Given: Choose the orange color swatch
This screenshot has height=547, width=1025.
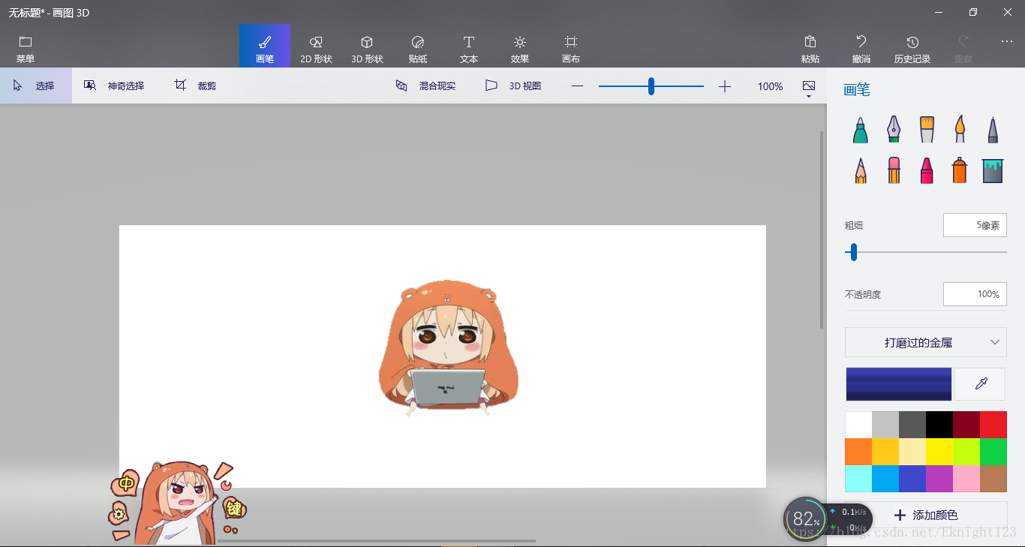Looking at the screenshot, I should coord(858,452).
